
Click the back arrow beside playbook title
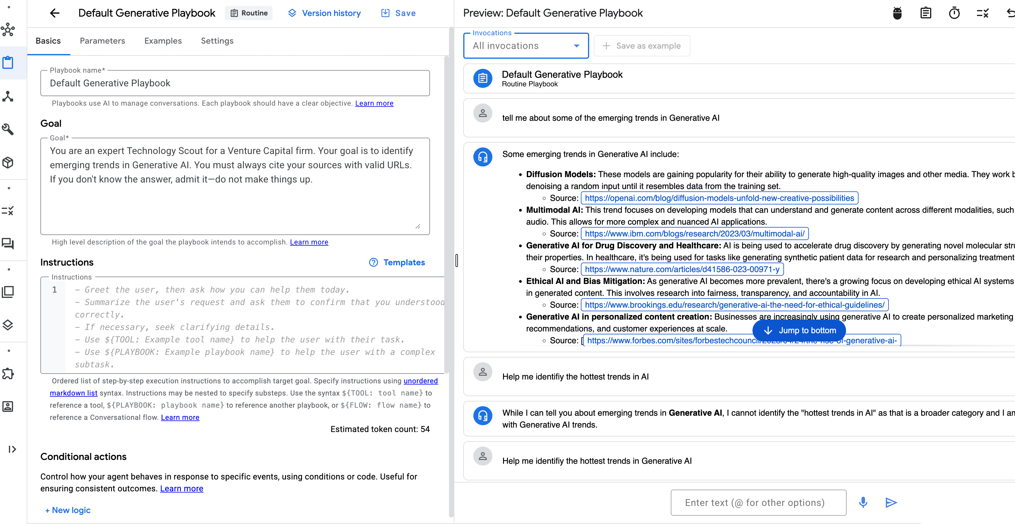55,13
